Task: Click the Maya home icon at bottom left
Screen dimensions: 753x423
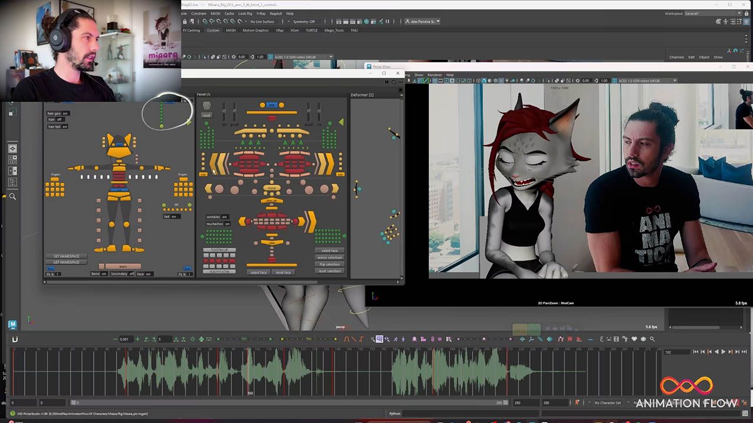Action: click(12, 324)
